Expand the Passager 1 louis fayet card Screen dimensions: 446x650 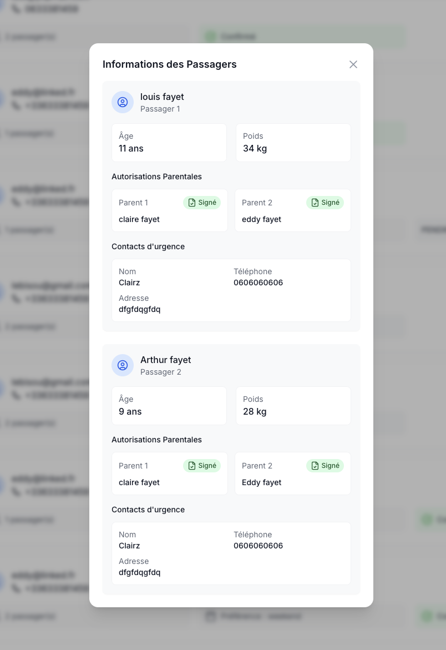pos(231,102)
